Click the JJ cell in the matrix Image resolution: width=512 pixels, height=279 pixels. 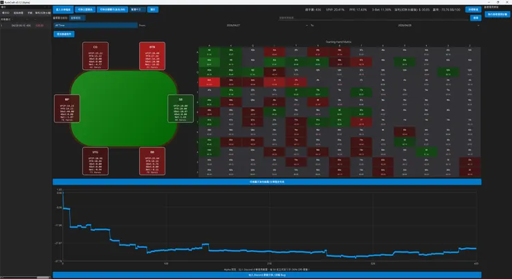click(x=274, y=82)
